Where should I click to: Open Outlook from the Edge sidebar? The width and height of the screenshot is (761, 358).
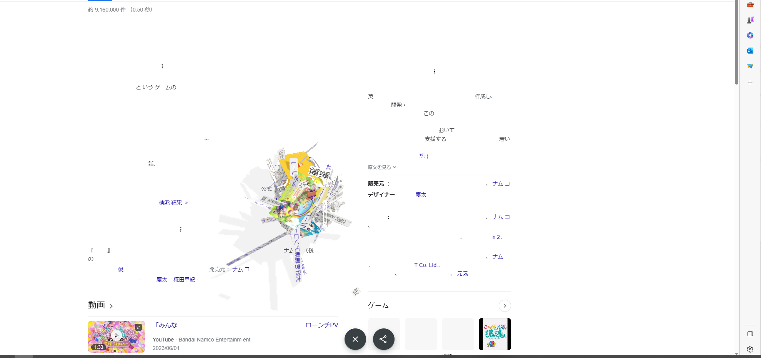point(750,51)
